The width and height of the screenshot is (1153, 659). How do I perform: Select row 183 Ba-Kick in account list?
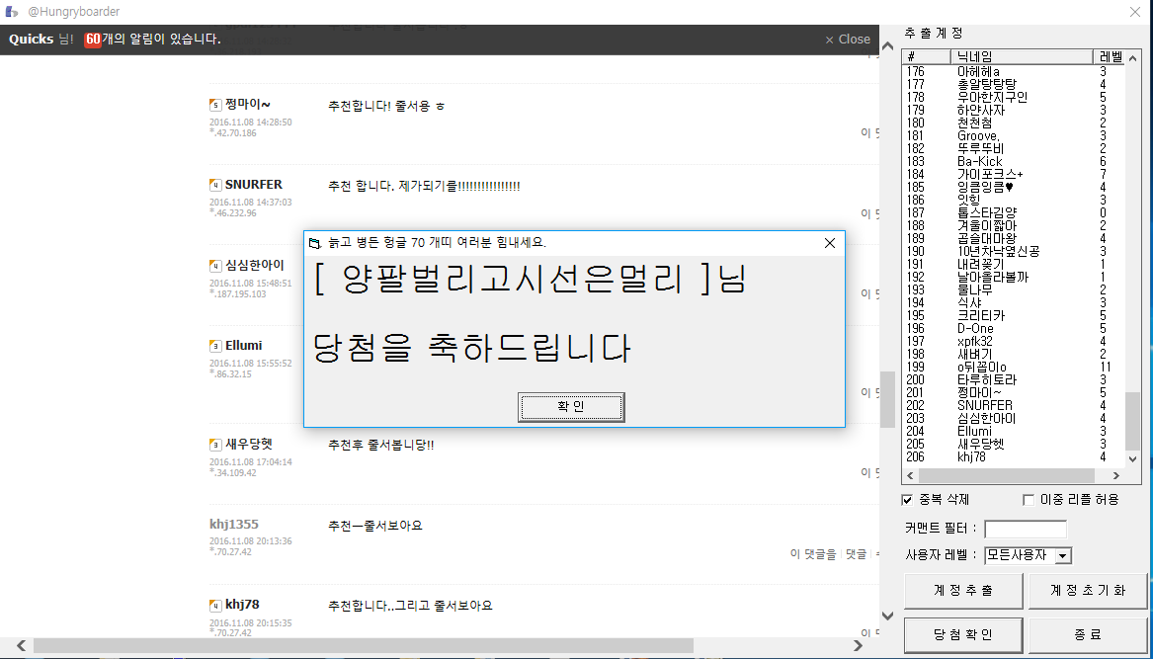click(1013, 162)
